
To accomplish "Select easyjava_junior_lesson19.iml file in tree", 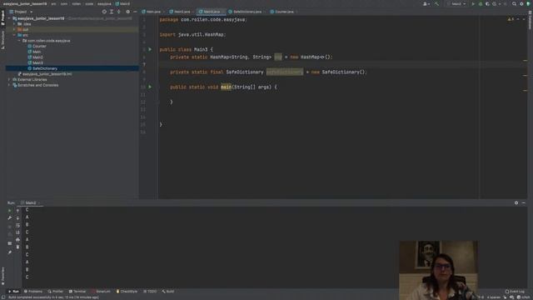I will click(44, 74).
